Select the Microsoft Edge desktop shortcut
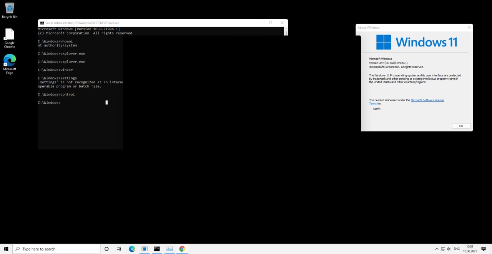Screen dimensions: 492x254 pyautogui.click(x=10, y=64)
